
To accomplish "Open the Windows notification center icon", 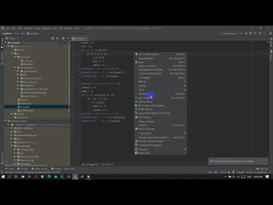I will click(x=267, y=177).
